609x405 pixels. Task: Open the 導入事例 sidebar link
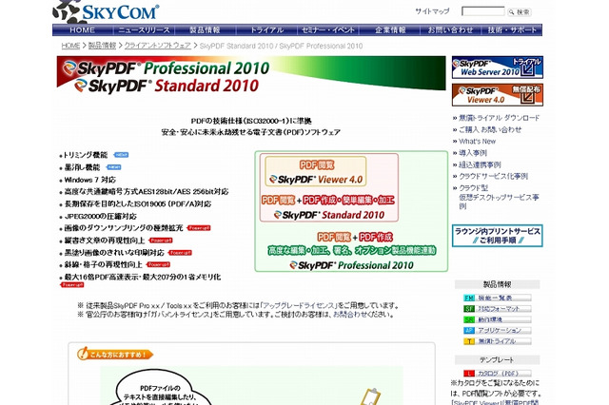point(473,153)
